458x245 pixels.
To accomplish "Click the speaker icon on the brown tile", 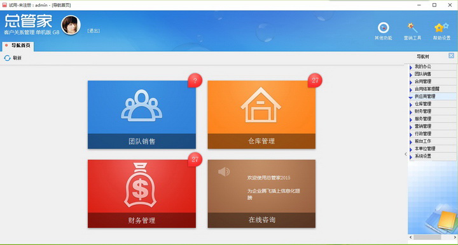I will coord(224,171).
